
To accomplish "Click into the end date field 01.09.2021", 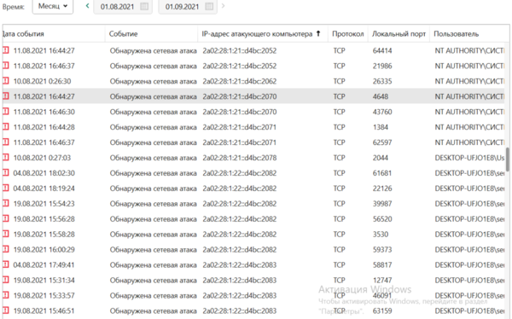I will coord(182,7).
